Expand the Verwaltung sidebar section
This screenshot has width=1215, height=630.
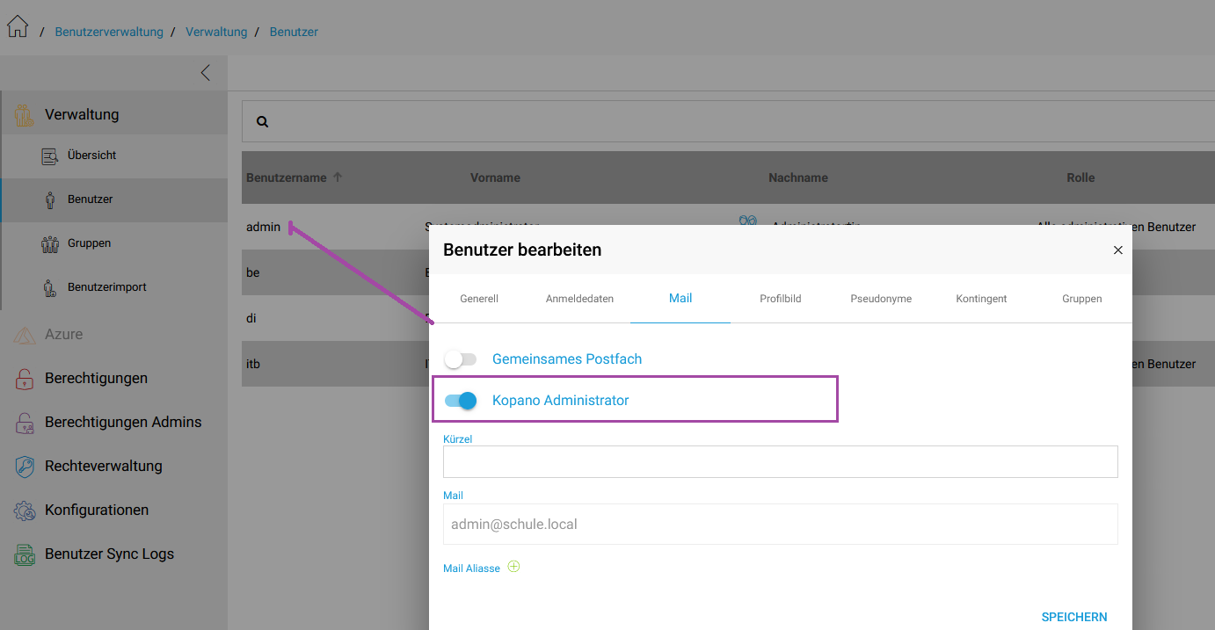click(82, 114)
